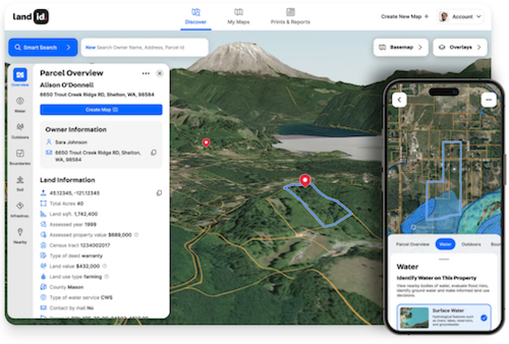This screenshot has width=509, height=344.
Task: Open the Outdoors sidebar panel
Action: [x=20, y=127]
